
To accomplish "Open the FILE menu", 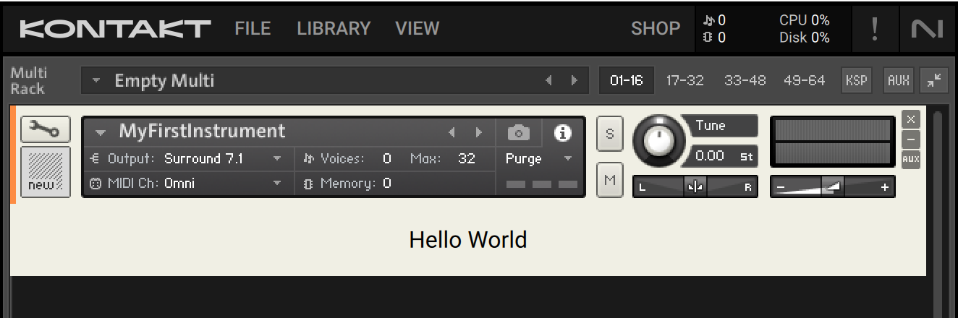I will click(253, 28).
